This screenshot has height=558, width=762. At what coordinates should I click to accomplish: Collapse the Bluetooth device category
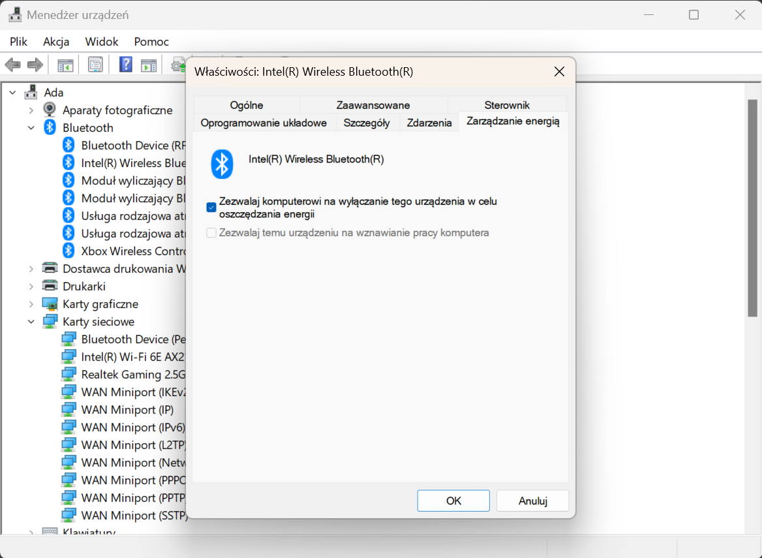click(x=30, y=127)
